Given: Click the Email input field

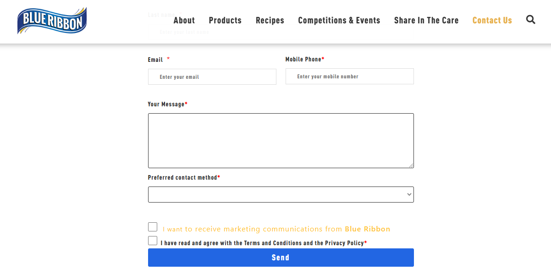Looking at the screenshot, I should click(x=212, y=76).
